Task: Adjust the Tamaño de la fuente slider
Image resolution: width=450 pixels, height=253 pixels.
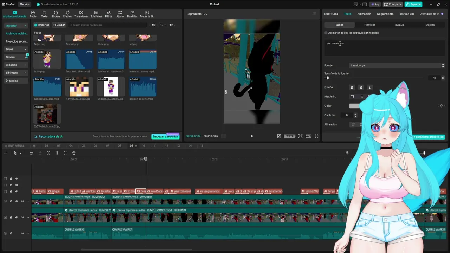Action: 327,78
